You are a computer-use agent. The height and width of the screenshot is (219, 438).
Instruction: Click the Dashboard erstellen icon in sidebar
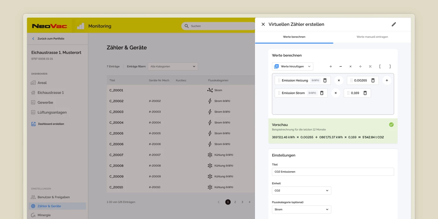tap(34, 124)
